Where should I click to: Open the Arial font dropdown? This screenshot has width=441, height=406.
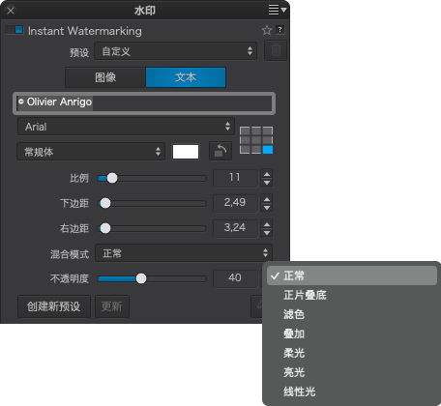click(126, 127)
